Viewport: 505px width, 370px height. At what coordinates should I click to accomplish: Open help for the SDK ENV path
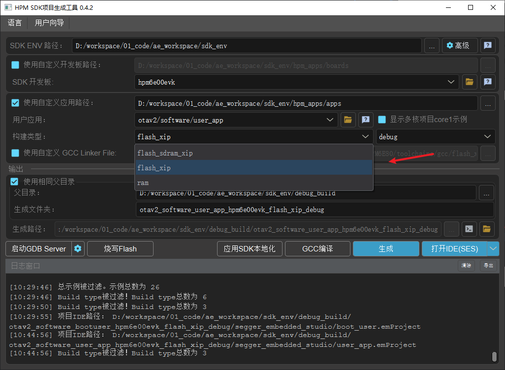point(488,46)
